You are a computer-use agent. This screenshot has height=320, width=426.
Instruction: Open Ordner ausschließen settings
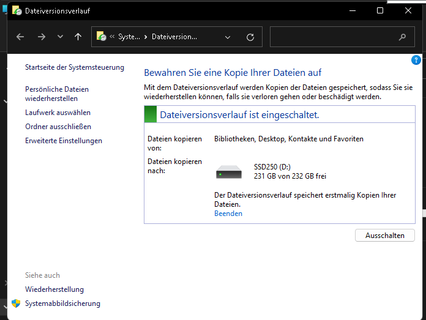(x=58, y=127)
